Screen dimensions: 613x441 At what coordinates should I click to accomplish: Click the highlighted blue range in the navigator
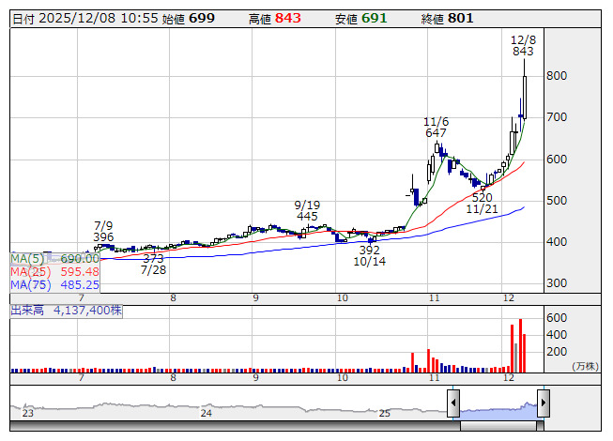click(498, 408)
